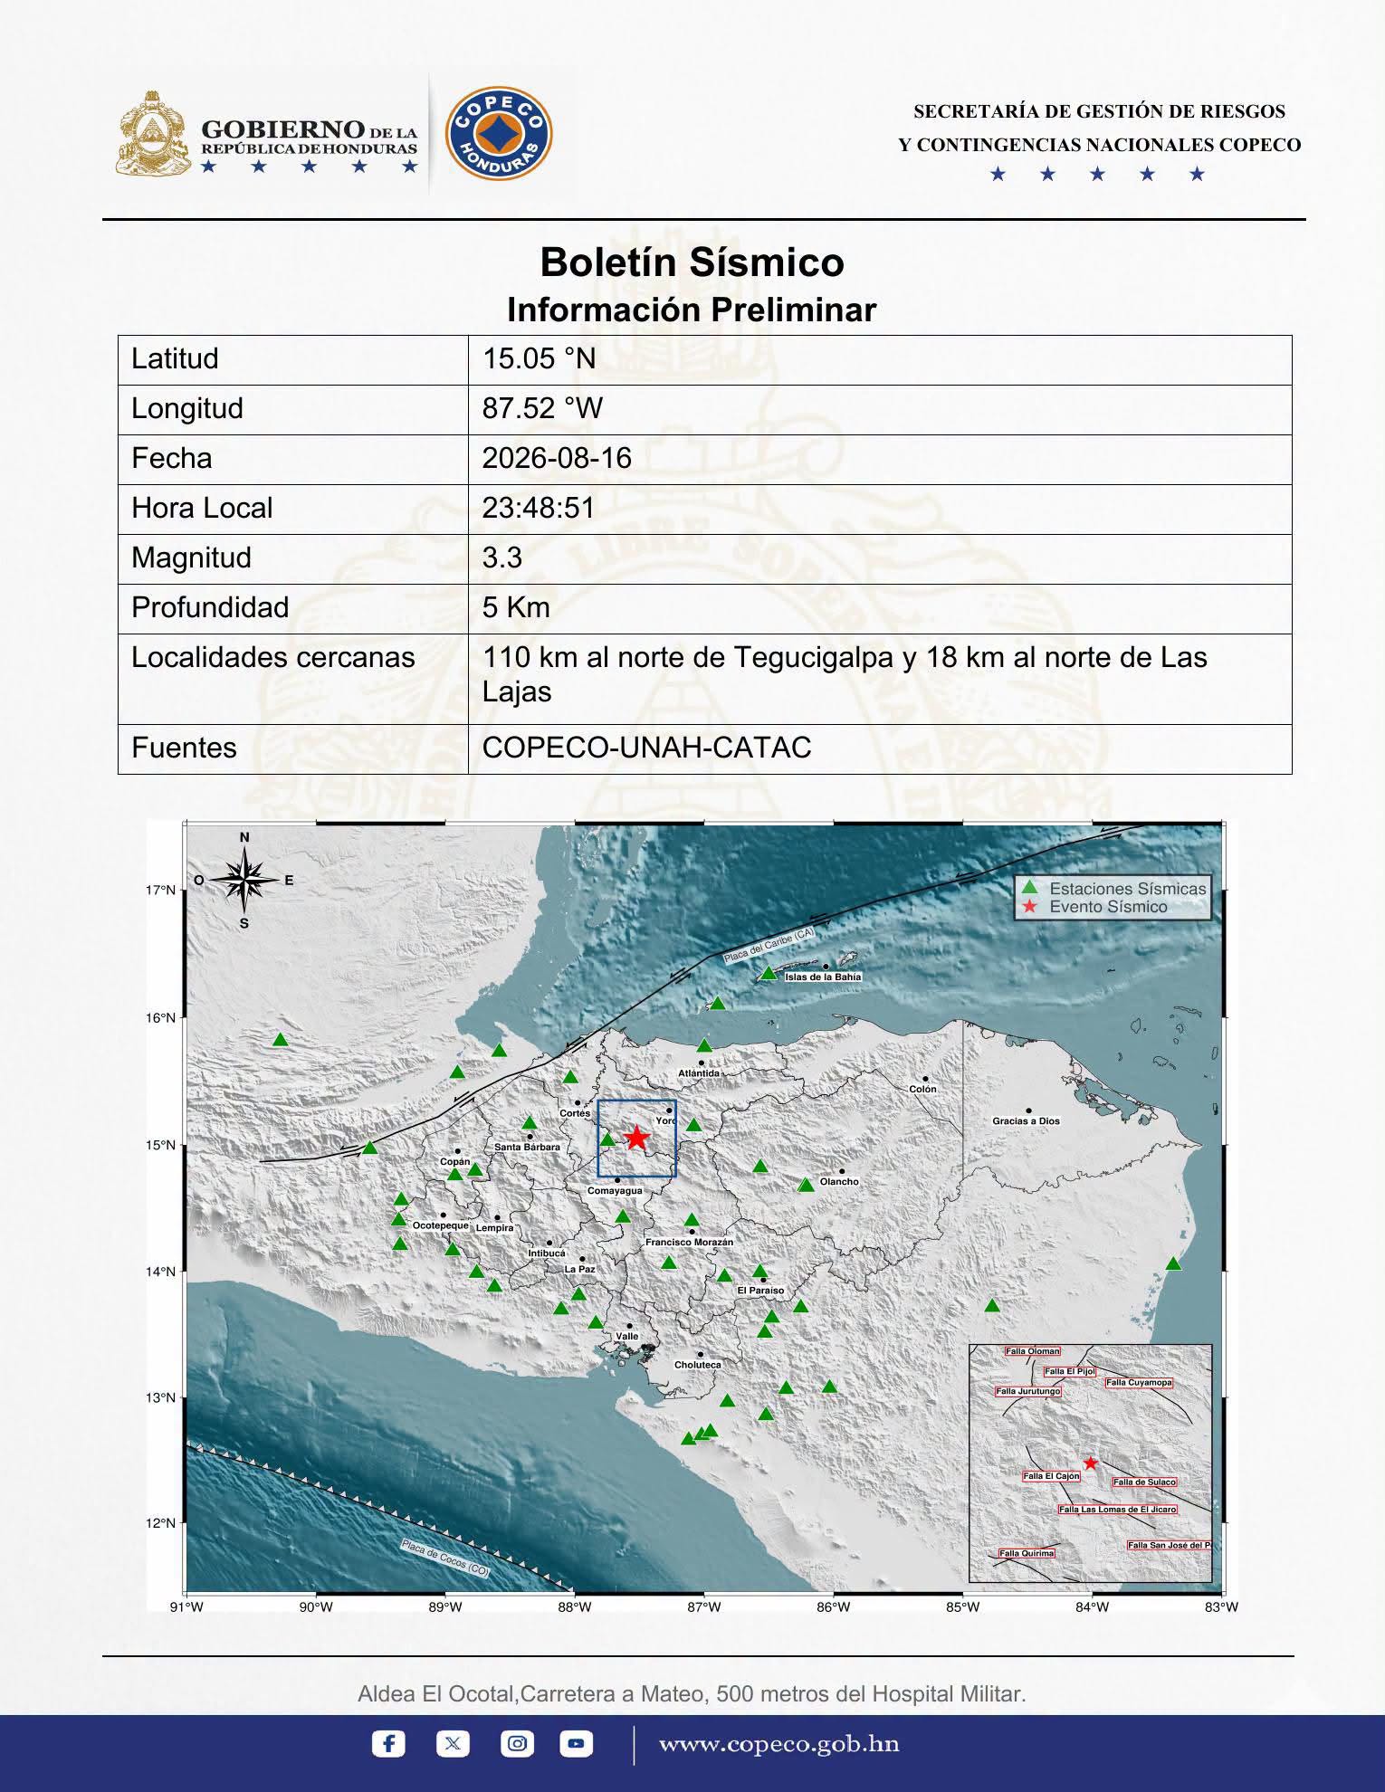Click the red star in the map legend
This screenshot has width=1385, height=1792.
click(x=1028, y=907)
